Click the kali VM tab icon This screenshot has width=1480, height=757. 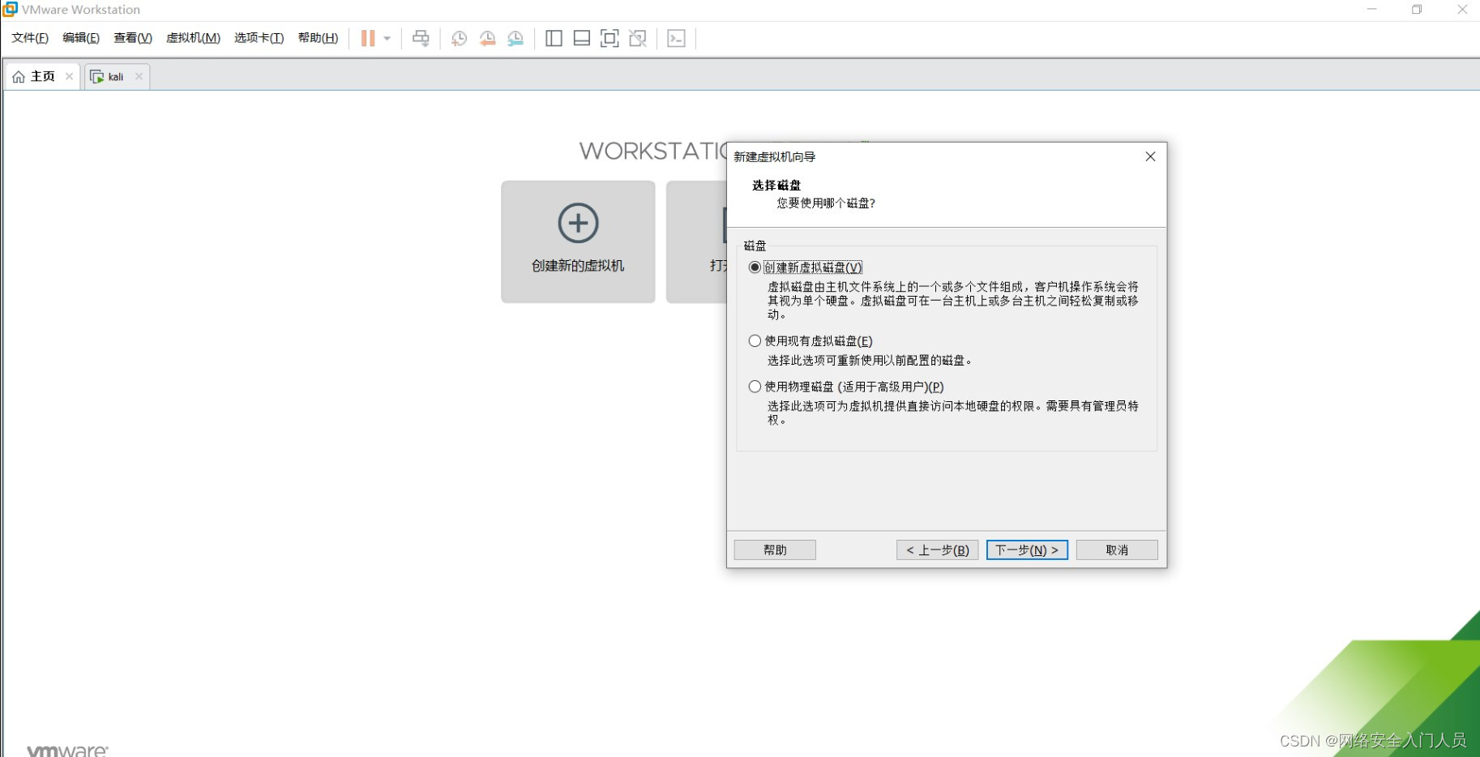[x=97, y=77]
